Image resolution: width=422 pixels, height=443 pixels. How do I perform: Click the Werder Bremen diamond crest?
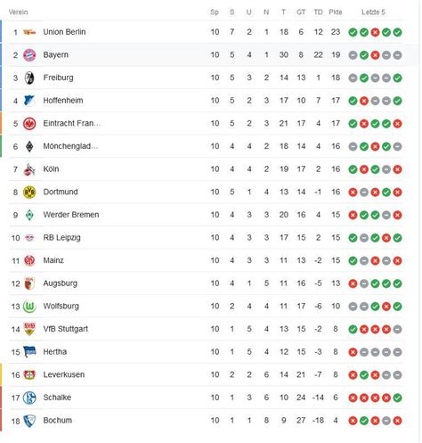tap(29, 215)
